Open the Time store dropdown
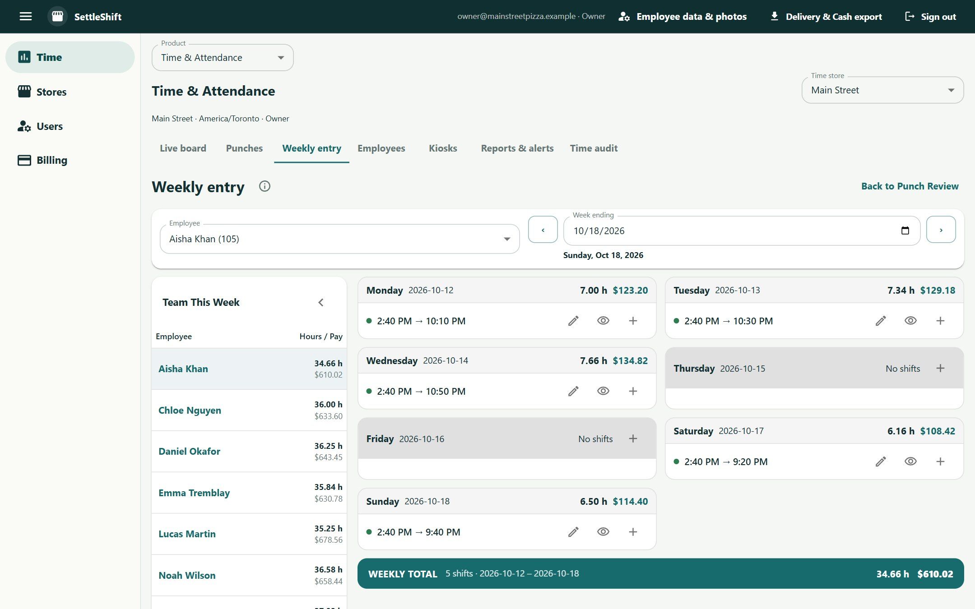The width and height of the screenshot is (975, 609). click(882, 90)
